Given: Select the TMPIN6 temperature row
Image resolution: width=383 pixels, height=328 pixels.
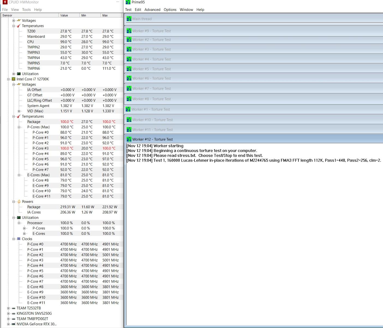Looking at the screenshot, I should [62, 68].
